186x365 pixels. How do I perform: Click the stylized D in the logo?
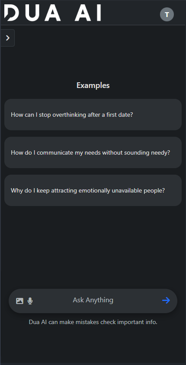point(11,13)
